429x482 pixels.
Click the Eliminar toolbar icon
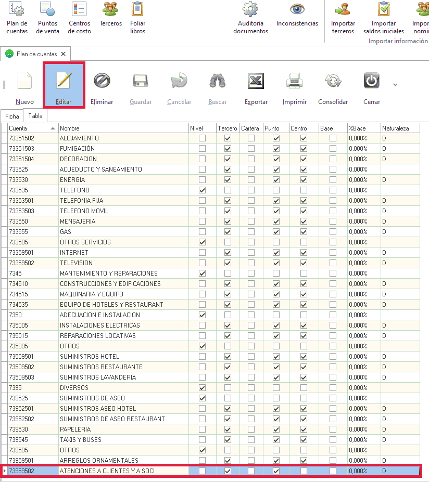click(x=102, y=81)
